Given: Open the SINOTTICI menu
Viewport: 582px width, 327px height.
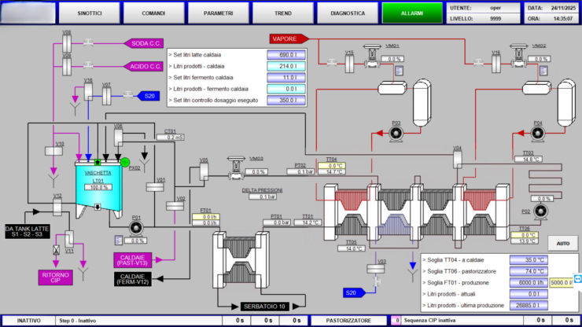Looking at the screenshot, I should click(90, 13).
